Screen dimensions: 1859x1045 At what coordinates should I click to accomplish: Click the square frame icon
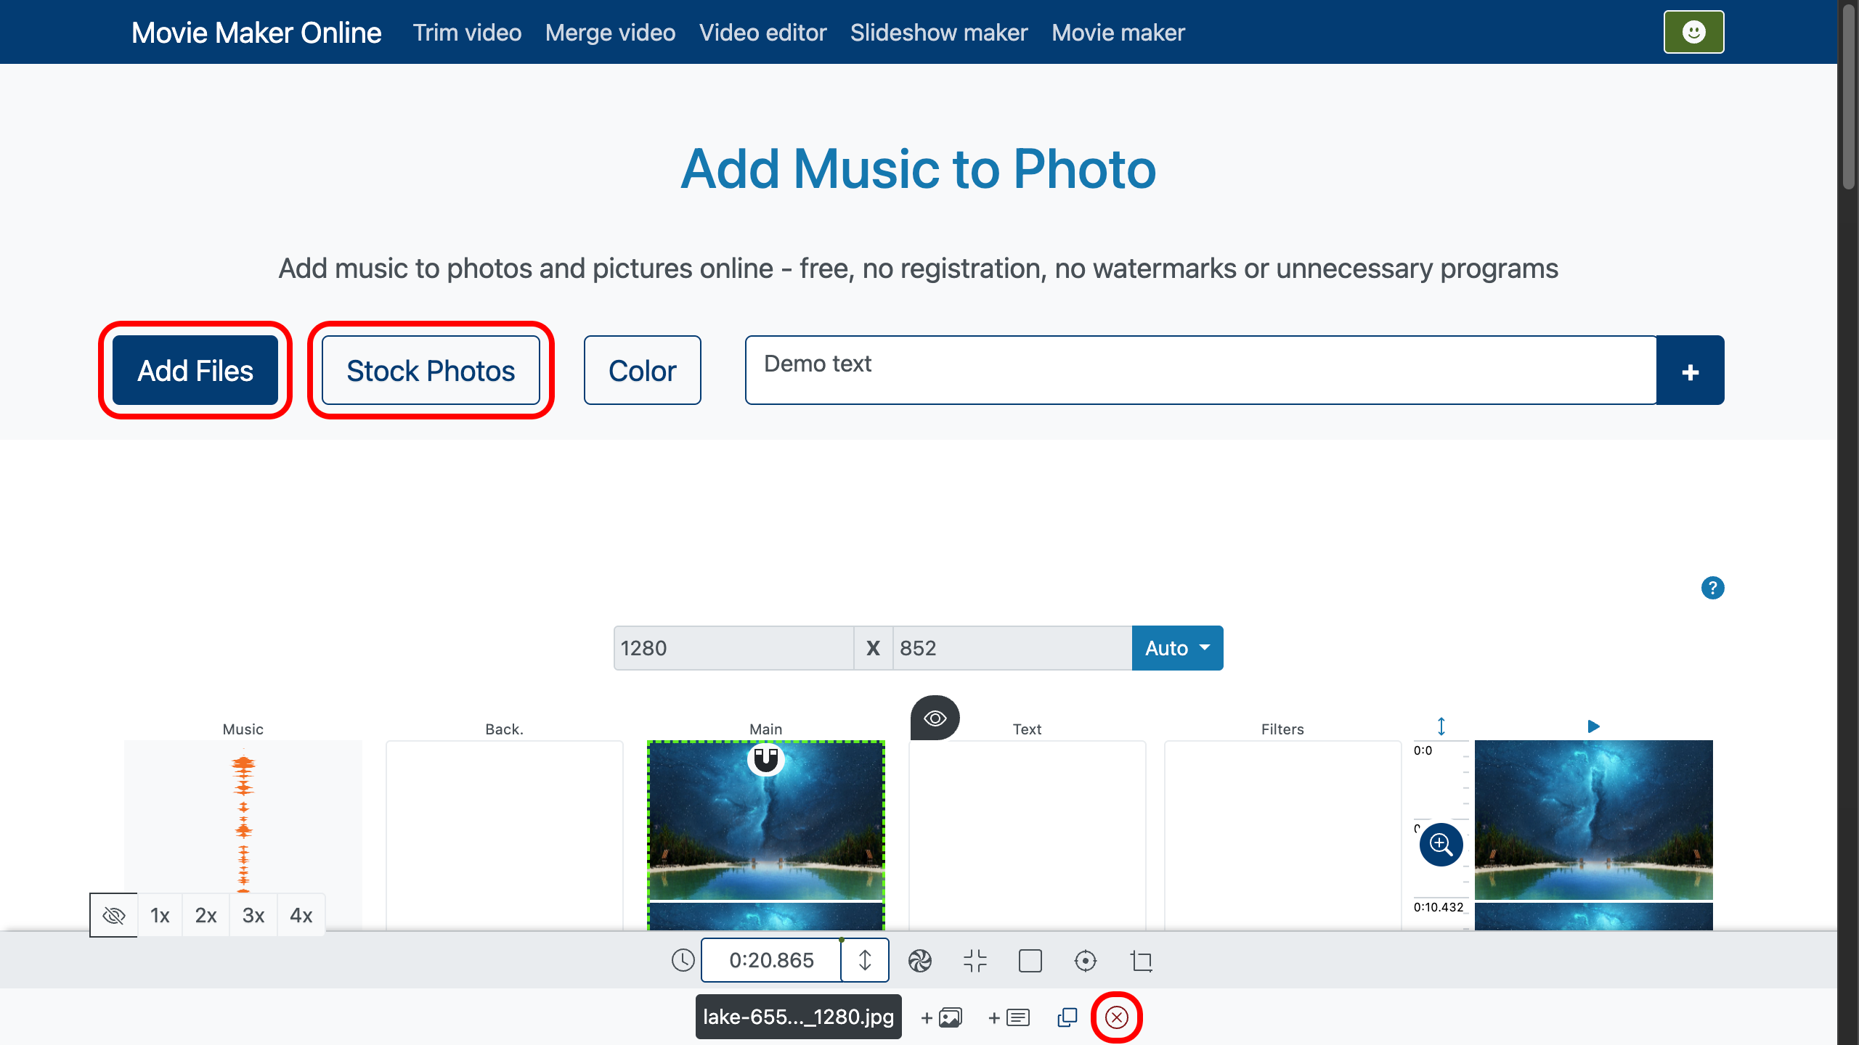click(1030, 961)
